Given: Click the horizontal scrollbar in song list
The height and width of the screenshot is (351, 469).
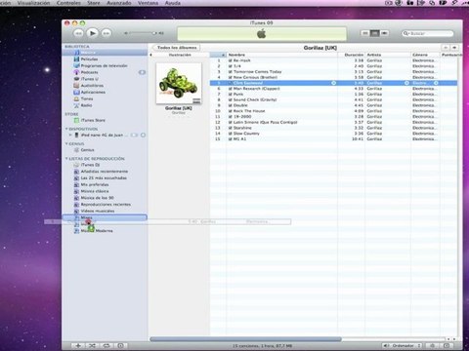Looking at the screenshot, I should [245, 339].
